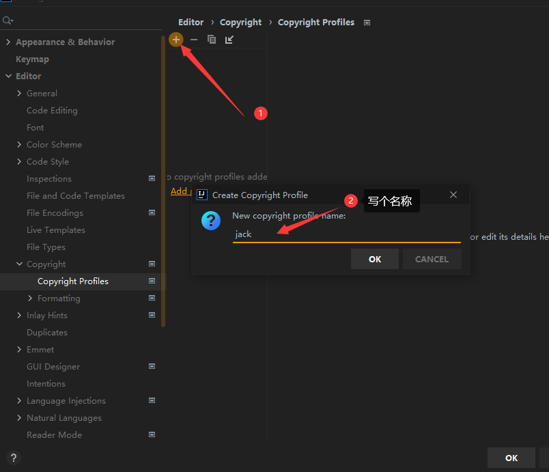Click project-level icon next to Reader Mode
Image resolution: width=549 pixels, height=472 pixels.
tap(152, 434)
